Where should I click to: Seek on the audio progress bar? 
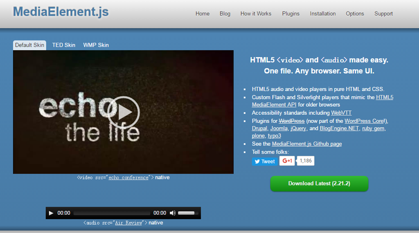coord(112,213)
